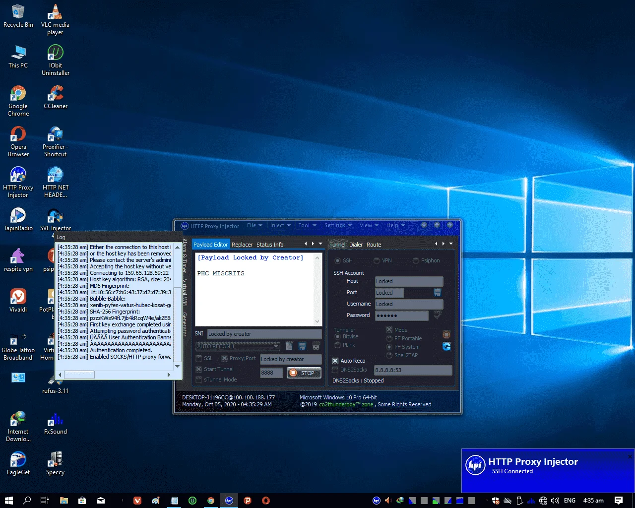
Task: Click the trash delete icon beside AUTO RECON
Action: click(316, 346)
